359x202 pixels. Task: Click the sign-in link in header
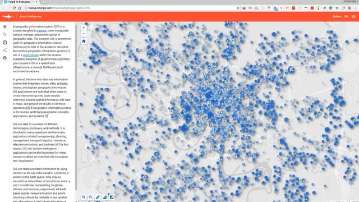[337, 16]
